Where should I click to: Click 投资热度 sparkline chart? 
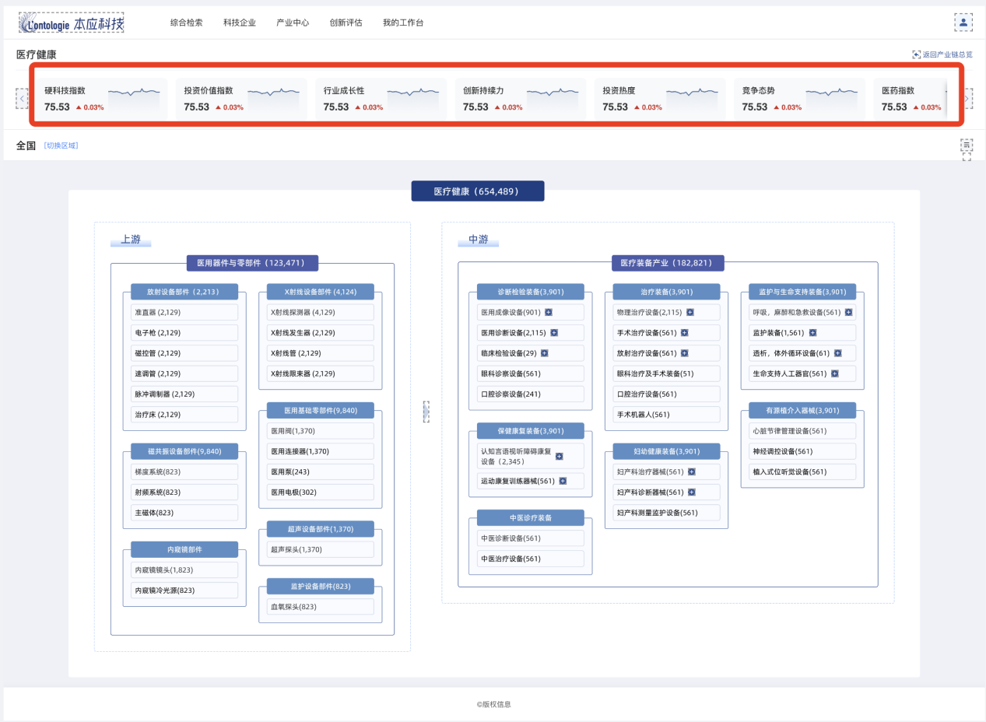(692, 93)
